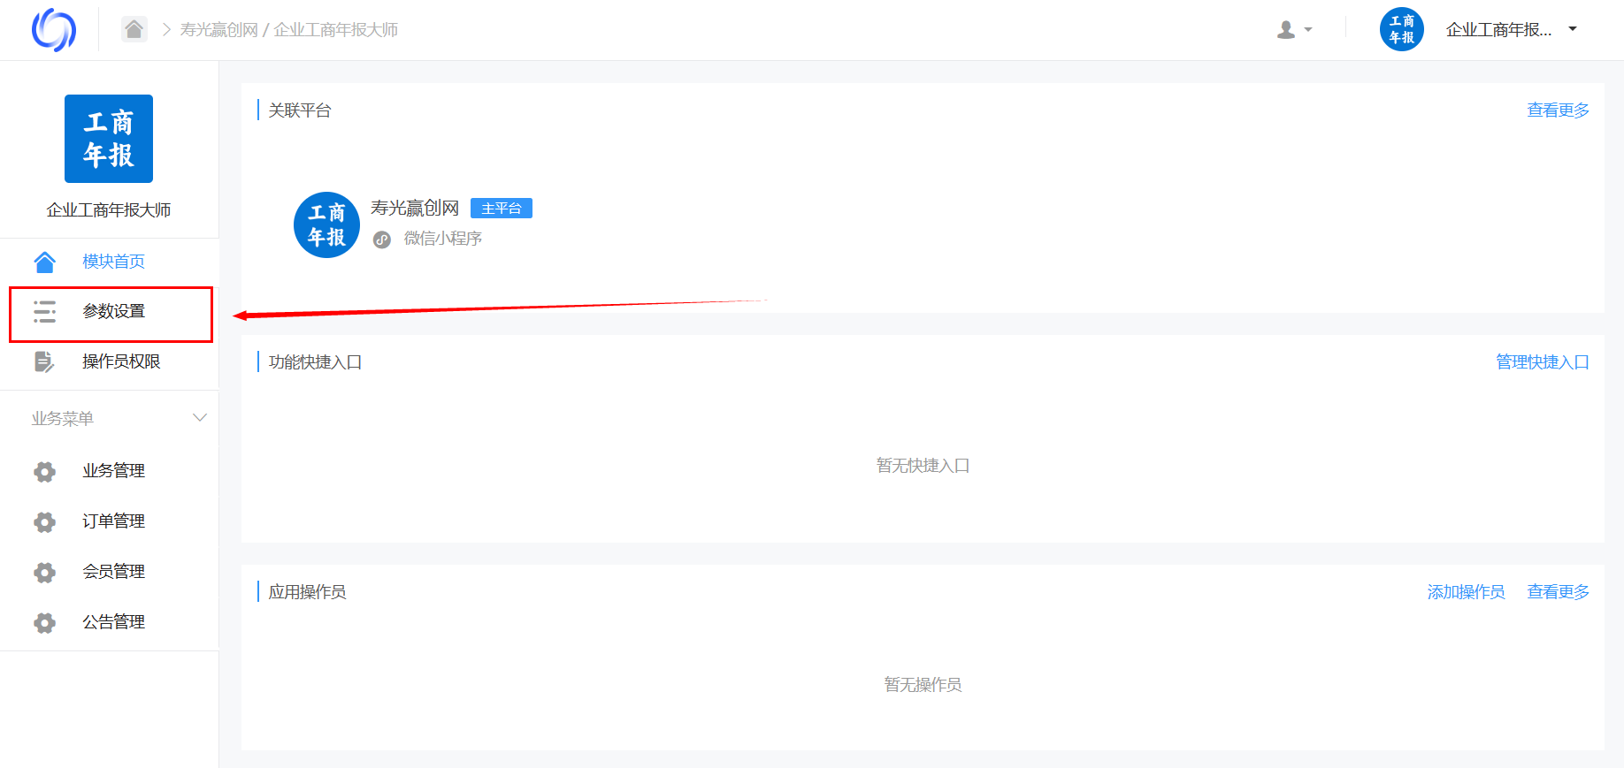Collapse the 业务菜单 section chevron

point(200,418)
